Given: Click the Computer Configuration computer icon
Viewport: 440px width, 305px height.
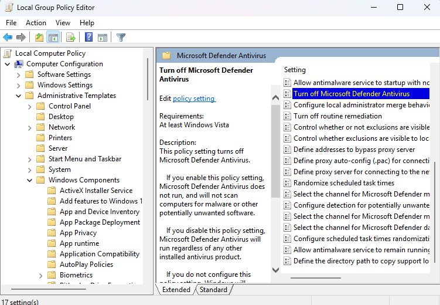Looking at the screenshot, I should [19, 64].
